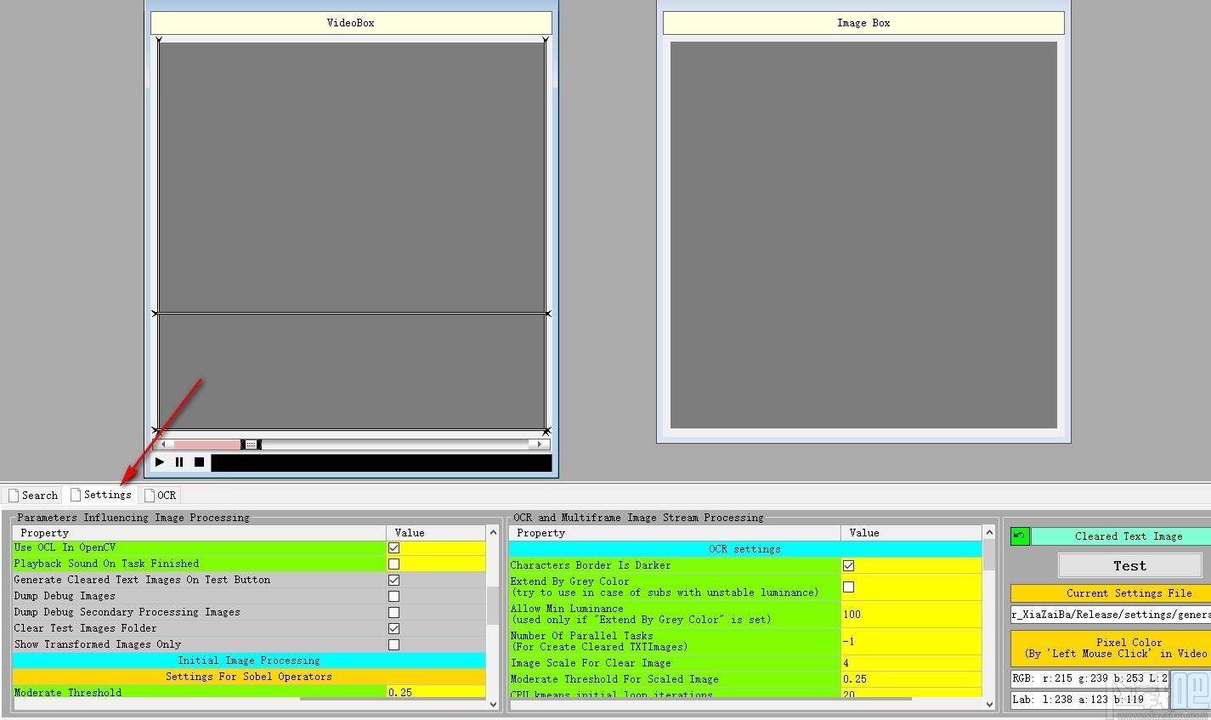The image size is (1211, 720).
Task: Pause the video playback
Action: pyautogui.click(x=179, y=462)
